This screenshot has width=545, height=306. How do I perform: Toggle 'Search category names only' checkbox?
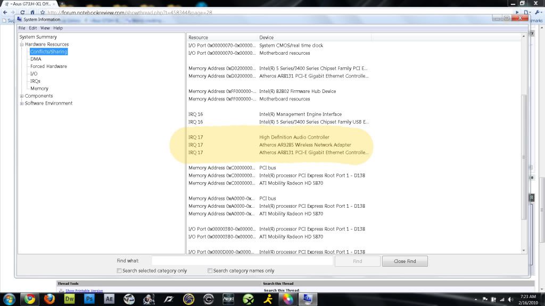click(210, 270)
